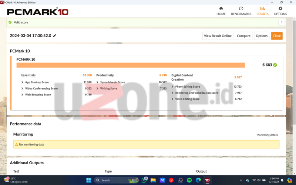This screenshot has width=296, height=185.
Task: Open the weather widget showing 26°C
Action: click(x=16, y=180)
